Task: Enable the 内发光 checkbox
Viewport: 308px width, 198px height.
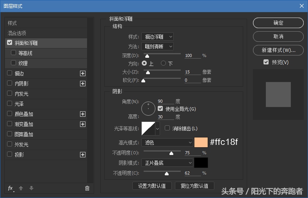Action: pyautogui.click(x=9, y=93)
